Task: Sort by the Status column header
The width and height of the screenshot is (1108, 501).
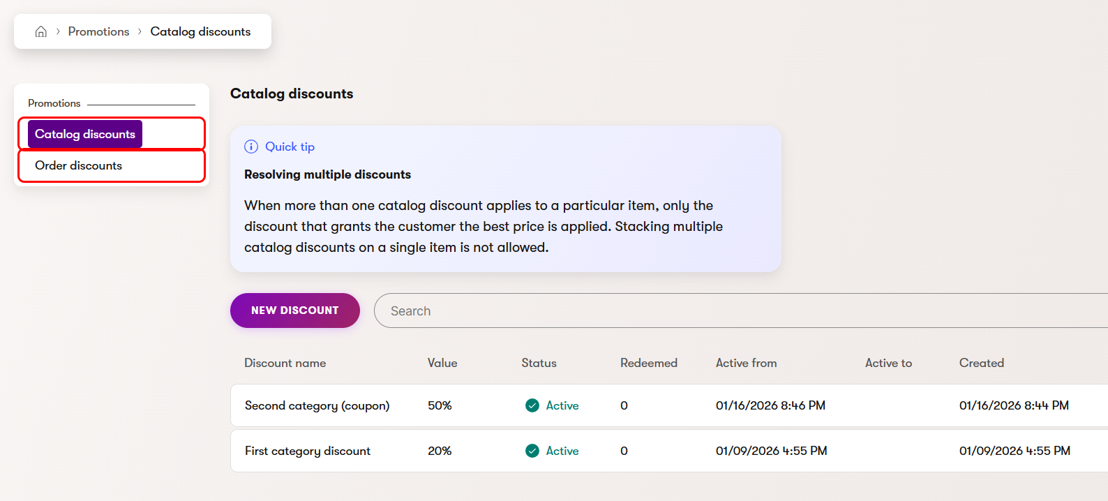Action: coord(539,363)
